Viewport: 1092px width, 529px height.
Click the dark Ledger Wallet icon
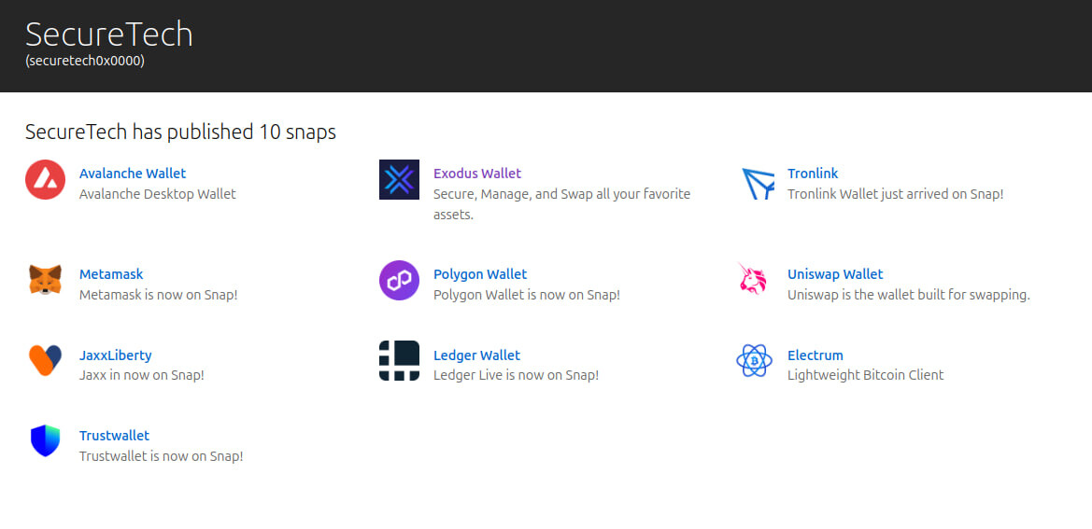point(399,360)
